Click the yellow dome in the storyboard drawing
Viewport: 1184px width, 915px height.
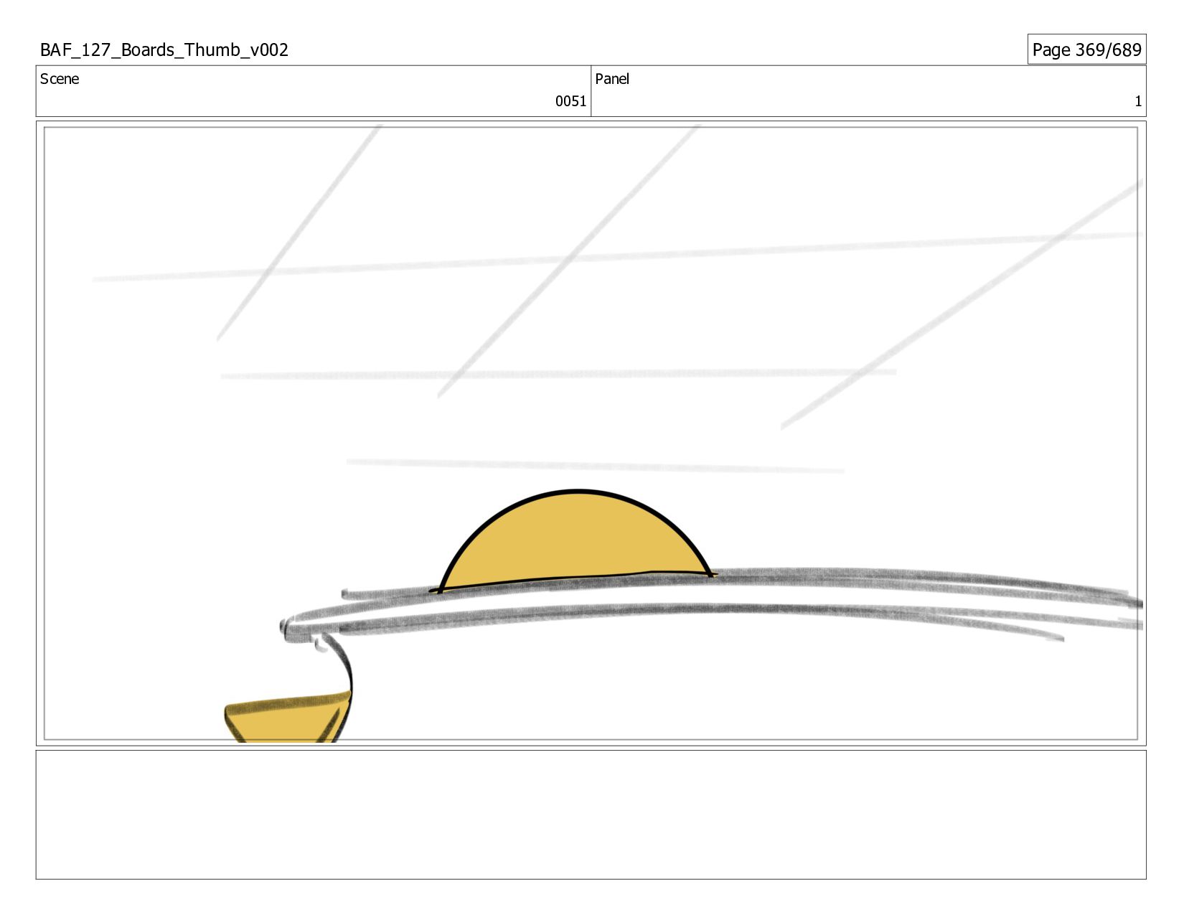[x=576, y=542]
